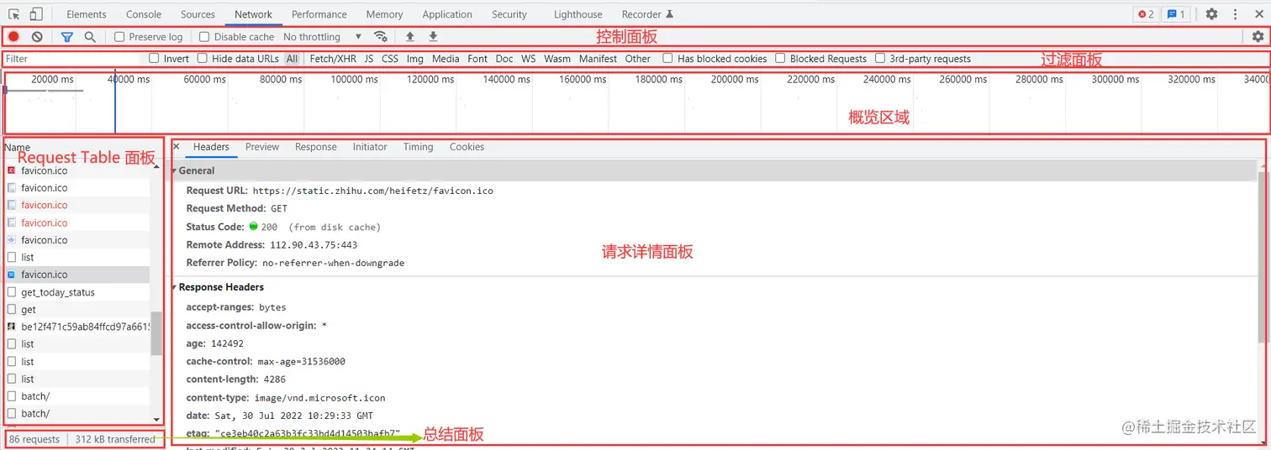
Task: Enable Disable cache checkbox
Action: 204,37
